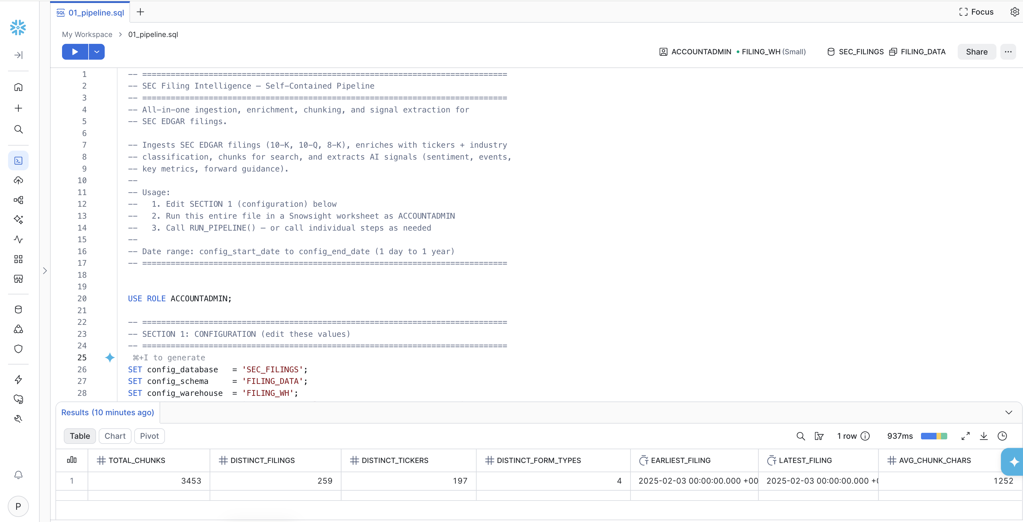The width and height of the screenshot is (1023, 522).
Task: Click the plus Create icon in the sidebar
Action: click(18, 108)
